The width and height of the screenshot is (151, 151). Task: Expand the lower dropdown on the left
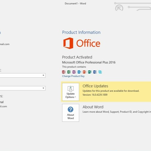(43, 88)
